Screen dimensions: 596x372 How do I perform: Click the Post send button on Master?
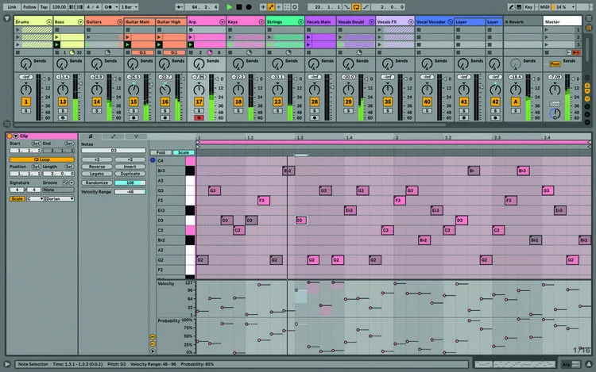555,64
